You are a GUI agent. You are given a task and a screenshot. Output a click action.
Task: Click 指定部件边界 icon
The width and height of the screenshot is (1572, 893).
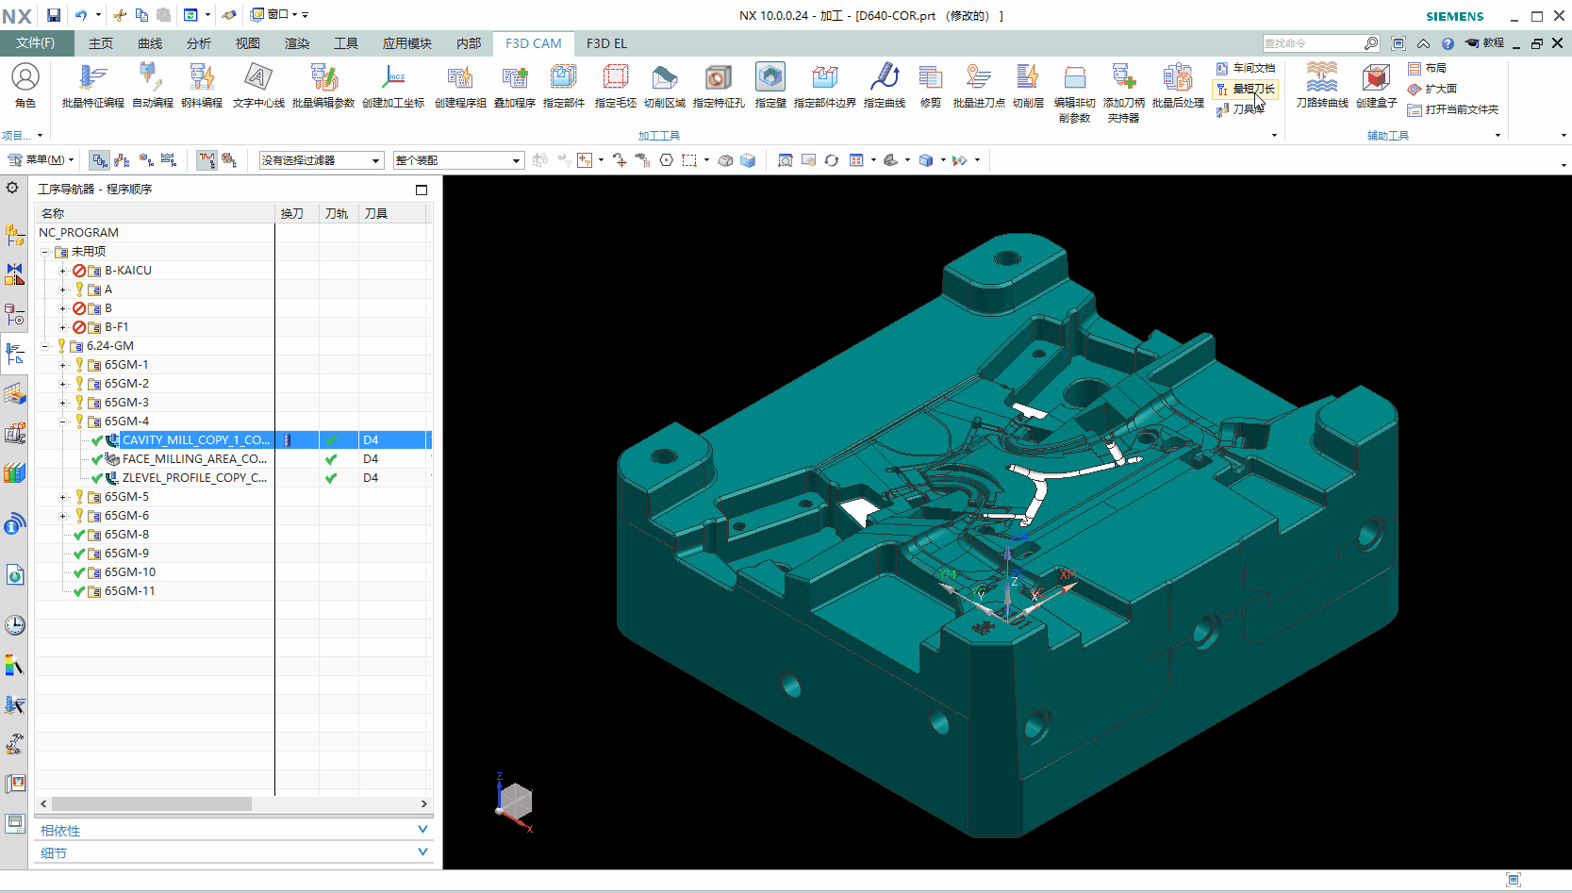(825, 85)
